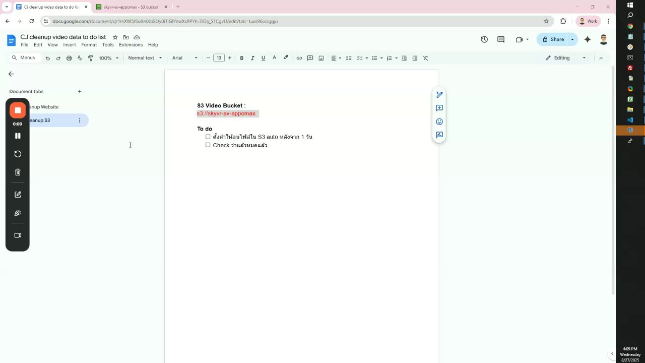645x363 pixels.
Task: Open options for the Cleanup S3 tab
Action: tap(79, 120)
